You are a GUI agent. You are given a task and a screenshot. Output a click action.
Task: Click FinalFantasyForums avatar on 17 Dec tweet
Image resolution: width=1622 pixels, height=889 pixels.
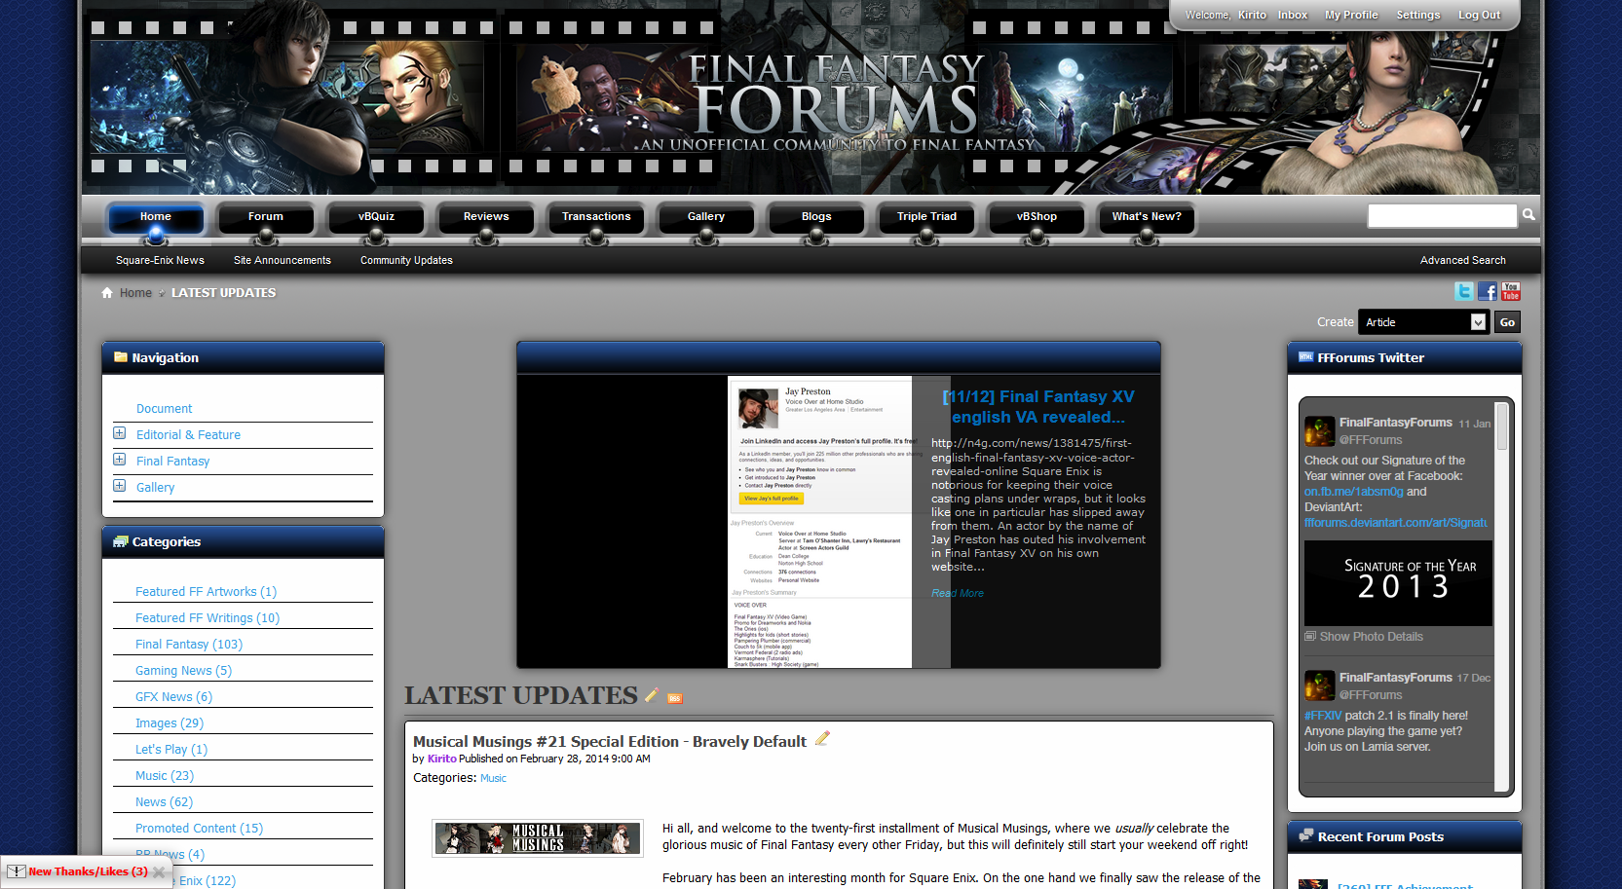point(1320,685)
